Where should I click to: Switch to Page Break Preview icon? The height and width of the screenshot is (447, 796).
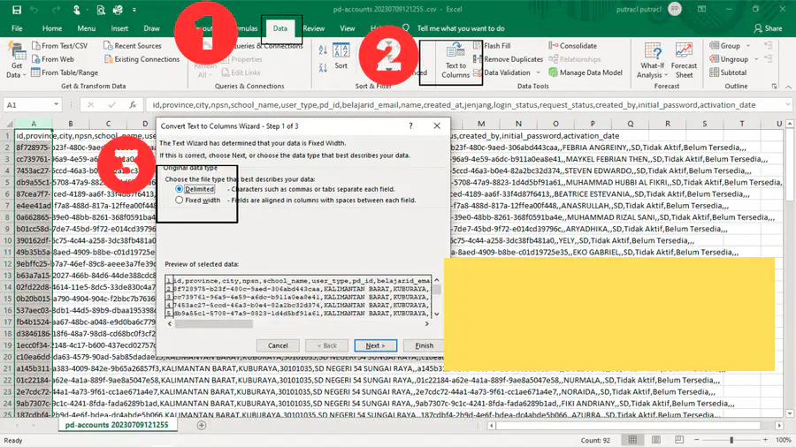coord(679,440)
